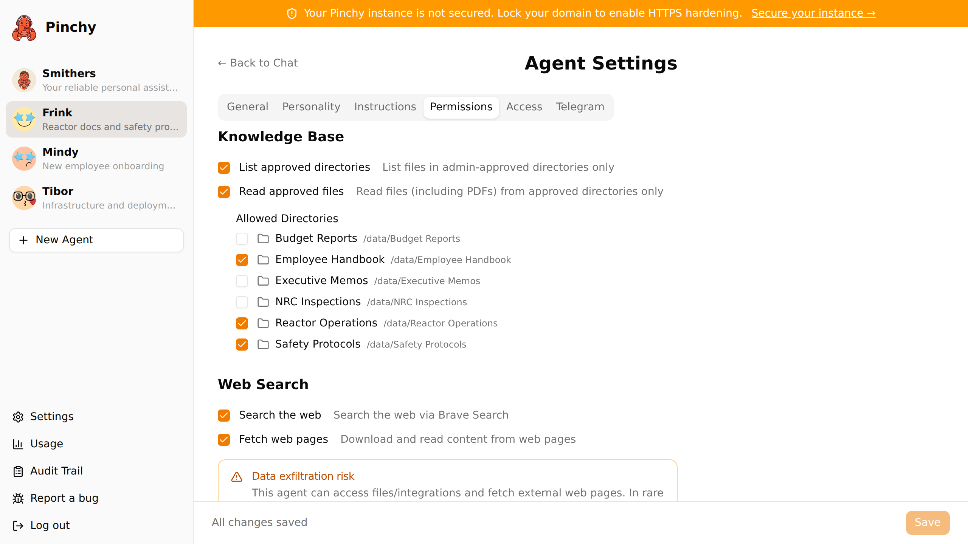Uncheck Reactor Operations directory

242,323
